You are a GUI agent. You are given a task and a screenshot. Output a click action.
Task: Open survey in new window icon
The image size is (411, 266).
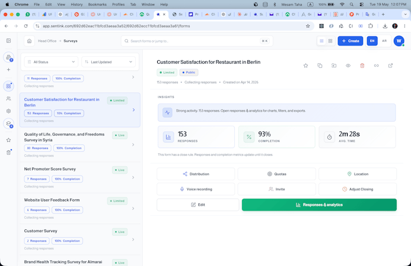(x=391, y=66)
